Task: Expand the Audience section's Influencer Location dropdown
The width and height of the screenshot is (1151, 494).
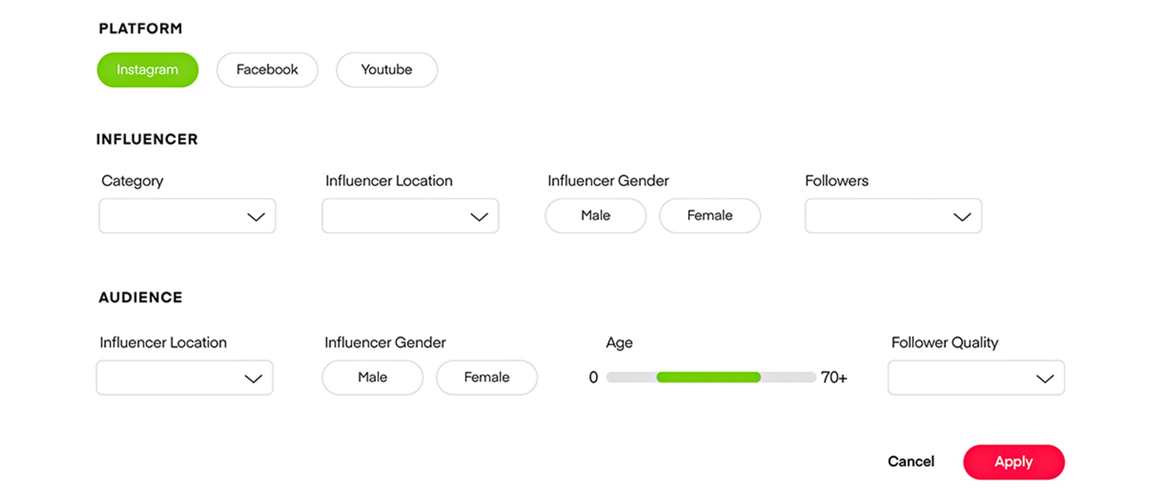Action: point(184,378)
